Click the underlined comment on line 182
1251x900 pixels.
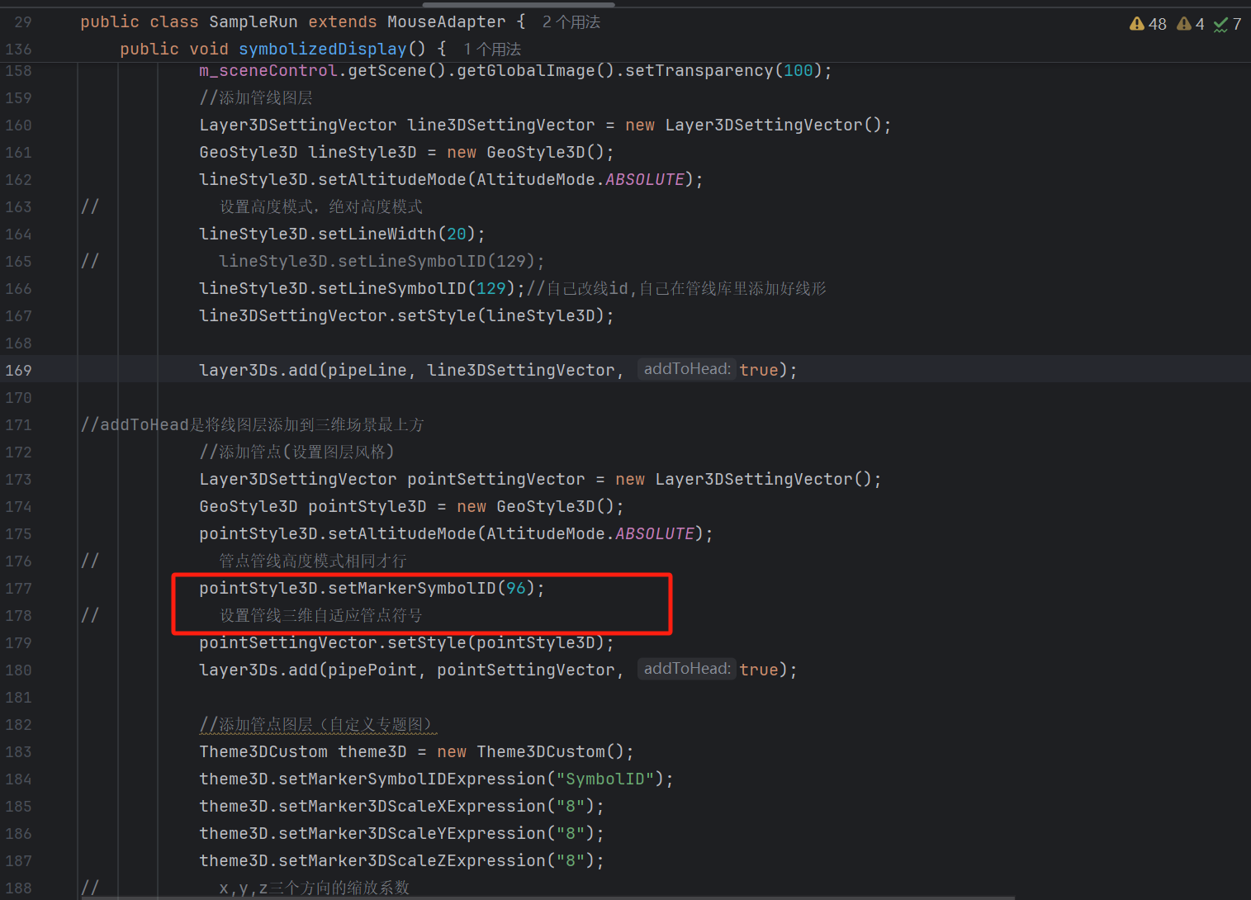tap(317, 725)
